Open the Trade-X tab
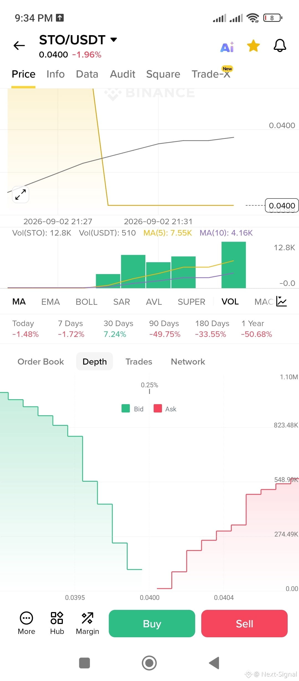 [x=211, y=74]
